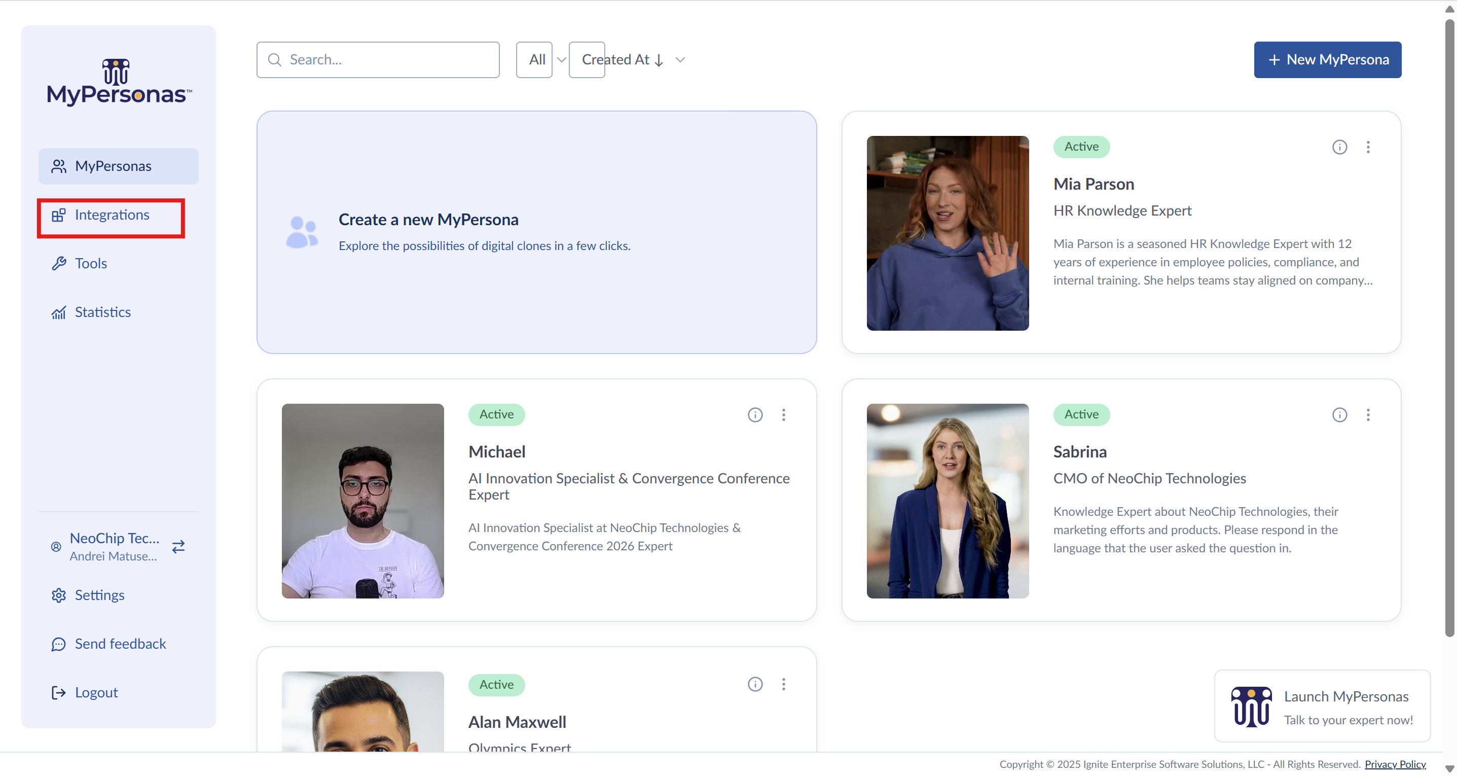Click Explore the possibilities of digital clones text

click(x=484, y=245)
